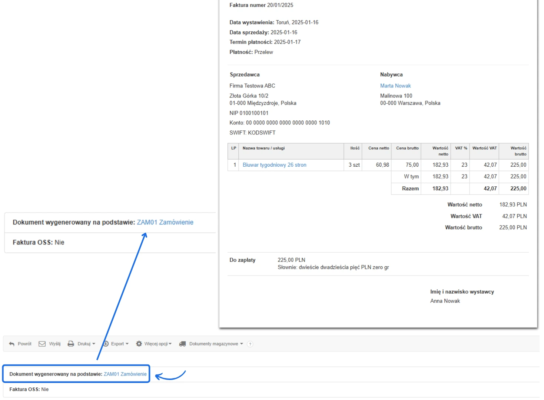
Task: Open the Drukuj print dropdown
Action: 82,344
